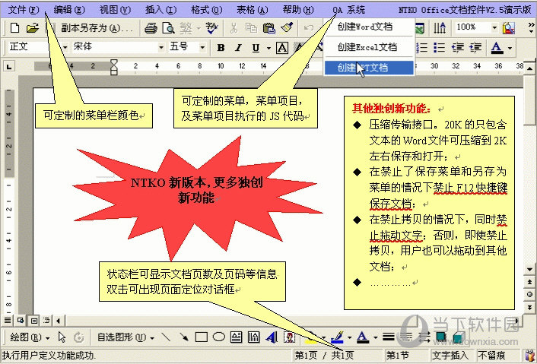Click the status bar icon at far right
This screenshot has height=364, width=537.
[529, 356]
